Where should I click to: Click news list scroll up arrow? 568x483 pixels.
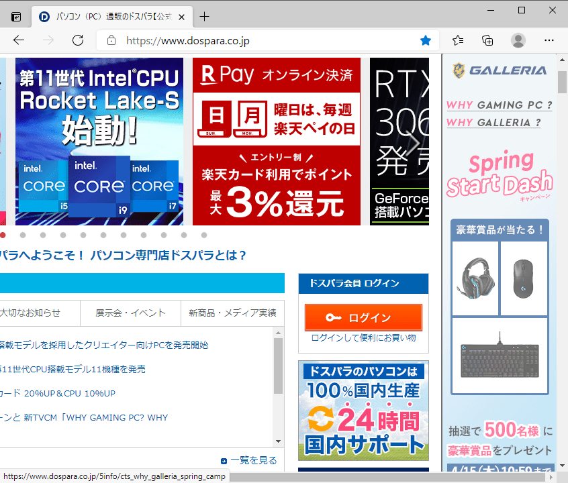coord(278,333)
